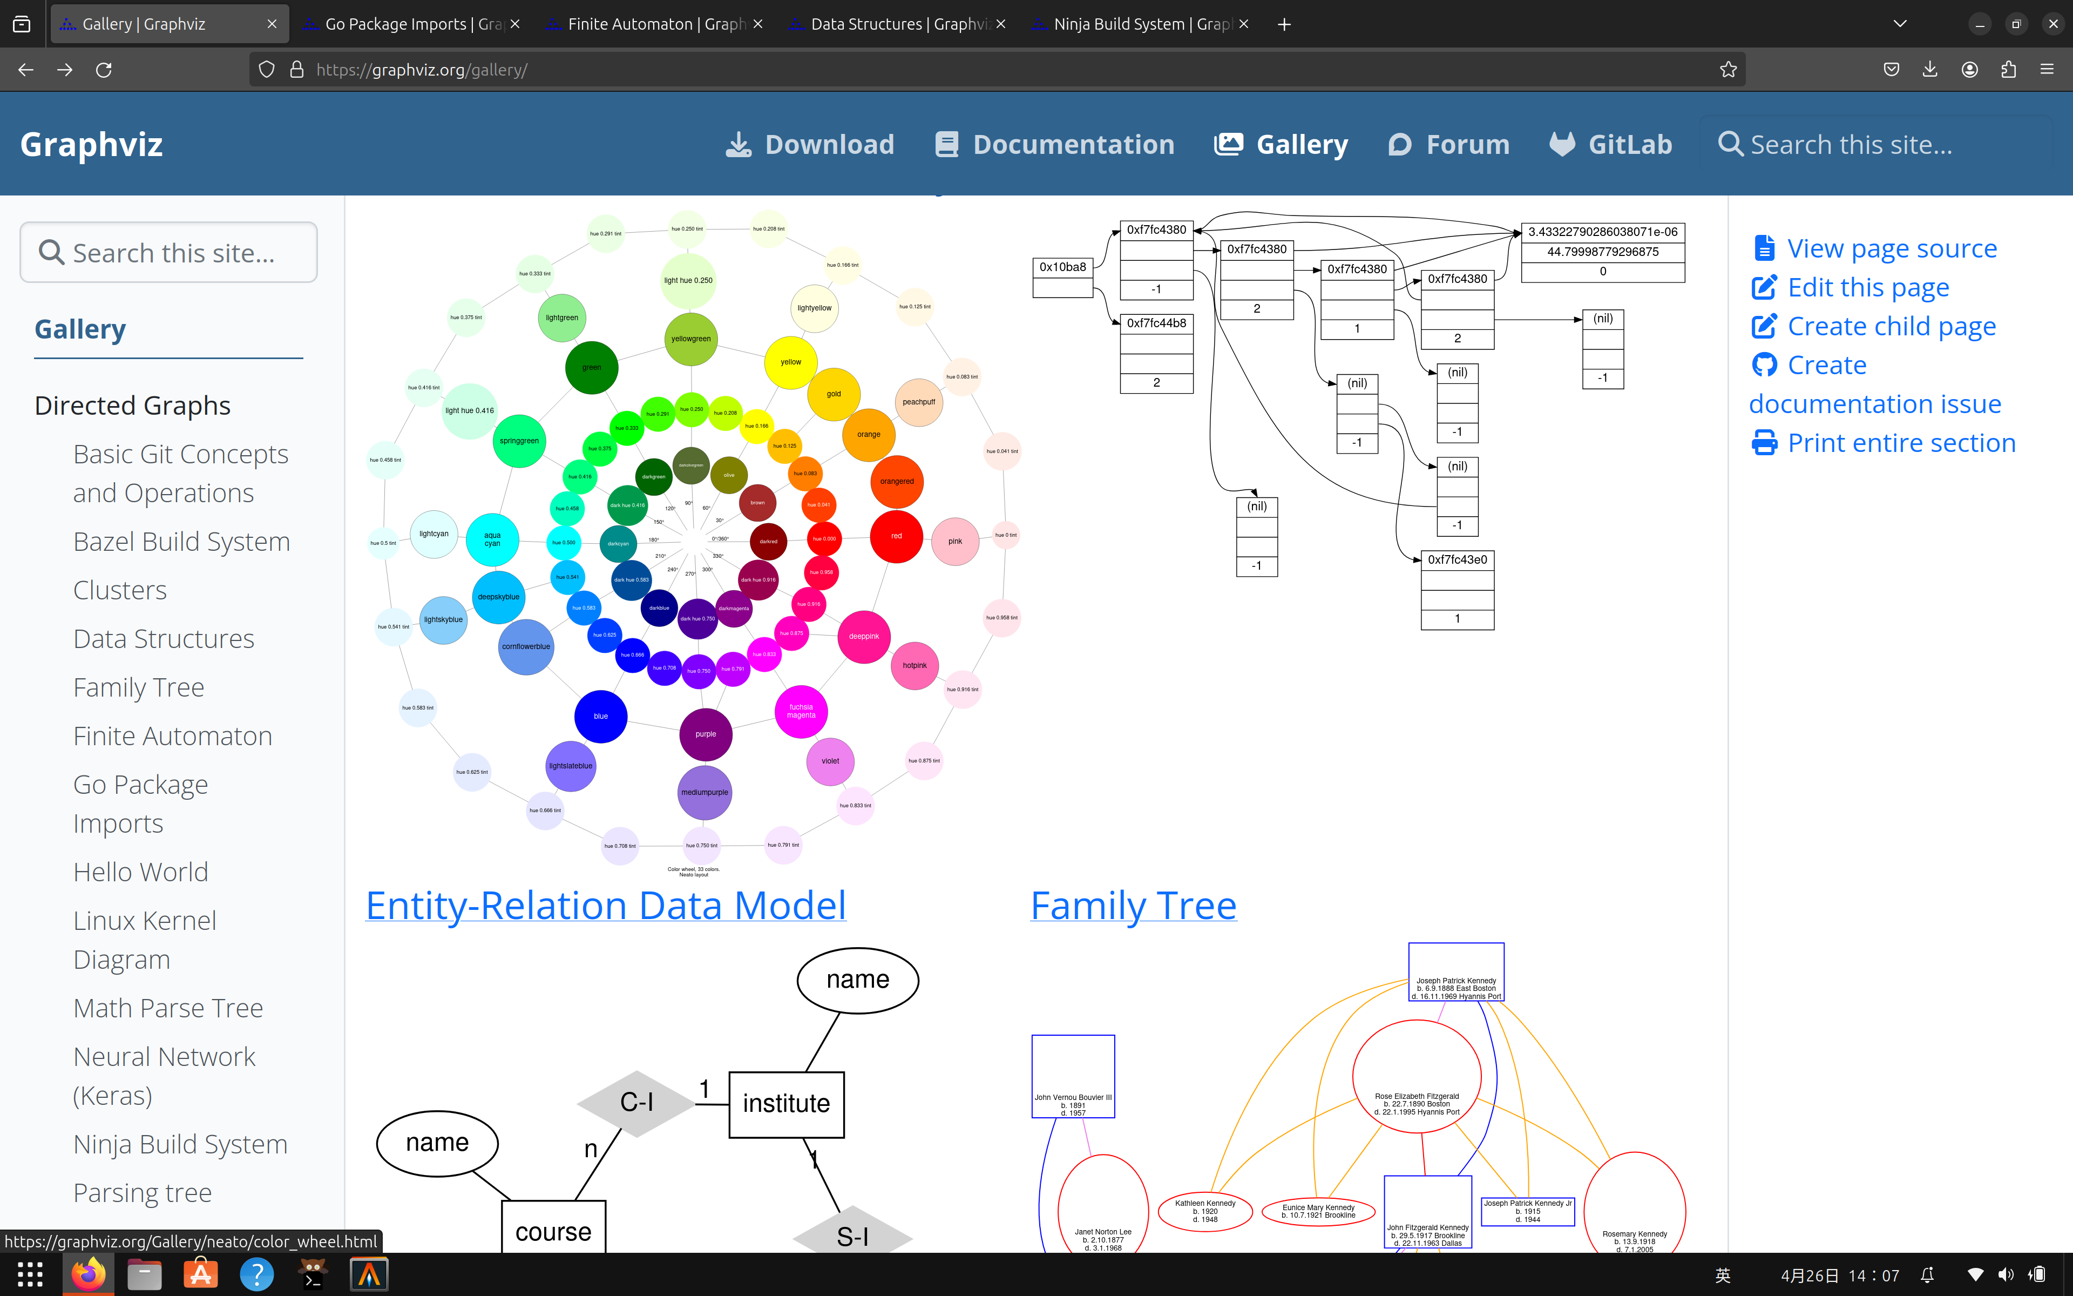
Task: Open the extensions puzzle-piece menu
Action: (x=2008, y=70)
